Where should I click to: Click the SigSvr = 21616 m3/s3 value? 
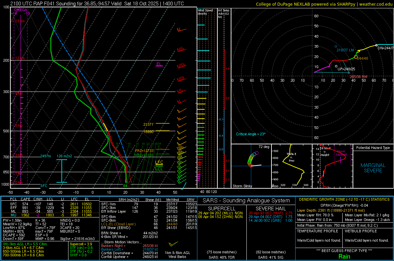[x=77, y=239]
